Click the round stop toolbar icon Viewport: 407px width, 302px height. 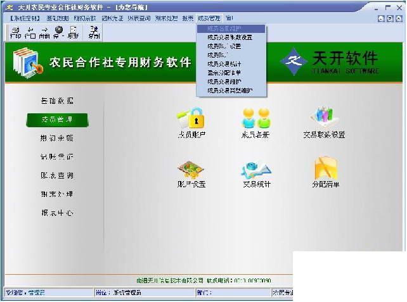(59, 33)
